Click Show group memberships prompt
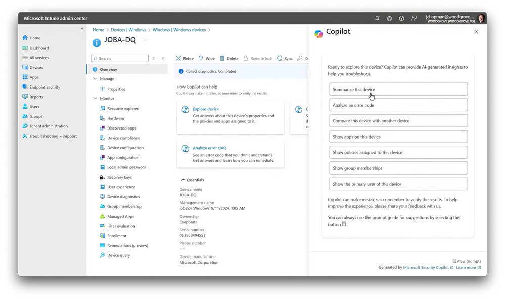The width and height of the screenshot is (505, 300). (x=398, y=168)
